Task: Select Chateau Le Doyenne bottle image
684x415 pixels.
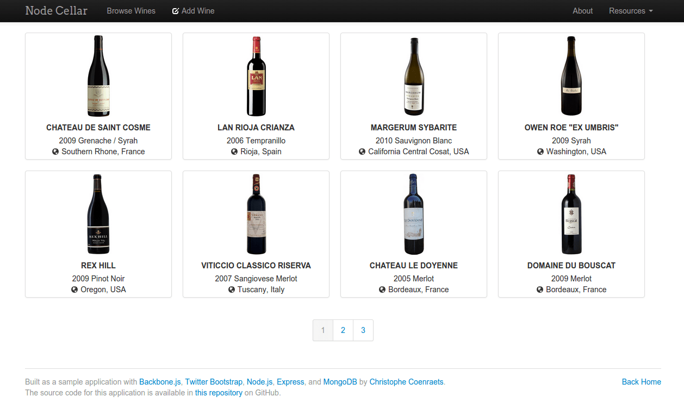Action: pyautogui.click(x=414, y=214)
